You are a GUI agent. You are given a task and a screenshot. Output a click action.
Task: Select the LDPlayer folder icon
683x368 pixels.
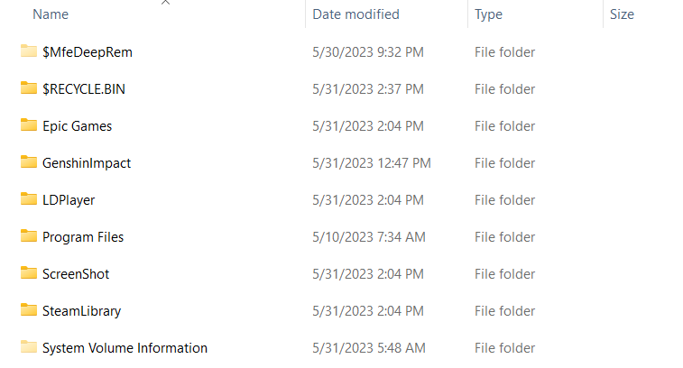click(29, 199)
